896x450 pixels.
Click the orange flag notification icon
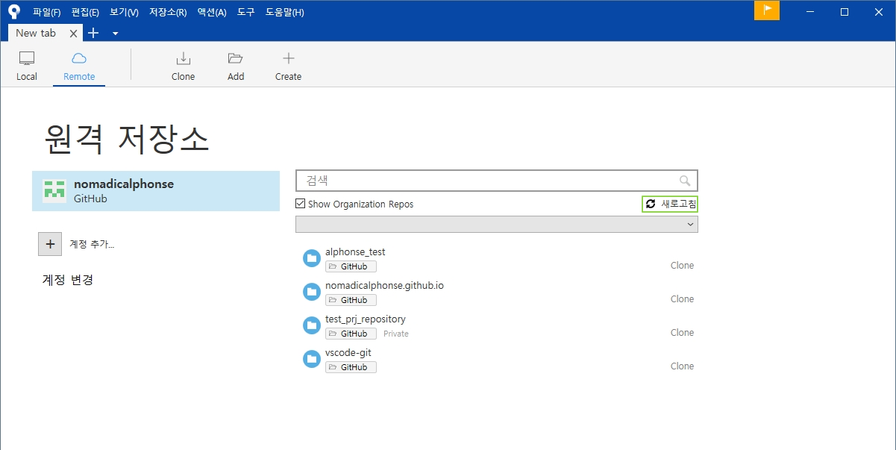[767, 11]
